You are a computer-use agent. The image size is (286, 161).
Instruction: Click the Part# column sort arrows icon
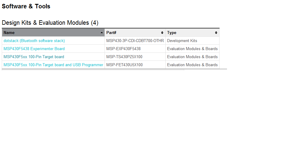tap(162, 33)
